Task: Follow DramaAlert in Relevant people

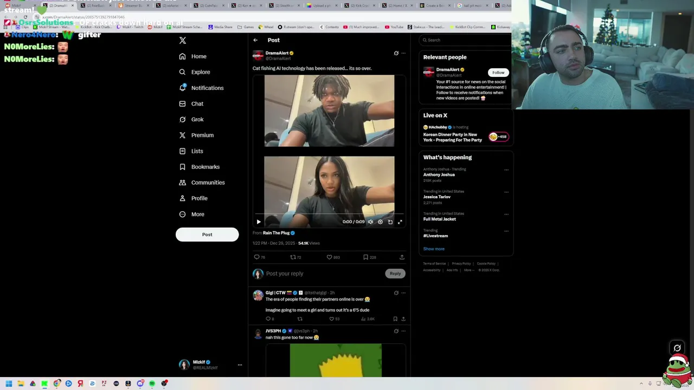Action: 498,73
